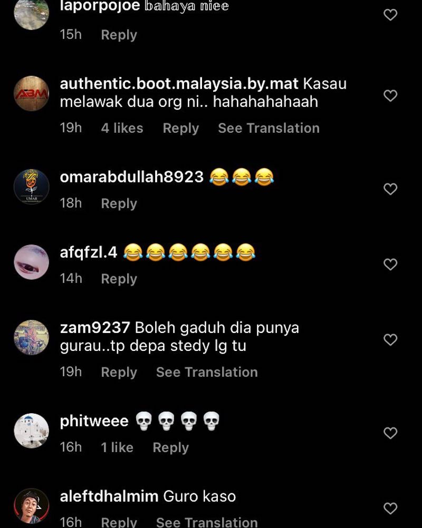
Task: See translation of Guro kaso comment
Action: pyautogui.click(x=207, y=522)
